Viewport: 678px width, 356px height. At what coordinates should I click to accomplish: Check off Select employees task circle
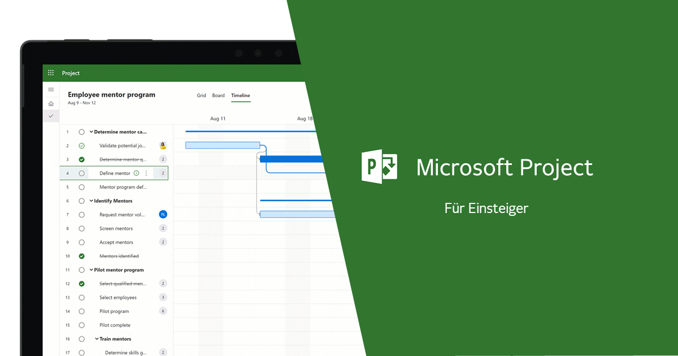tap(82, 298)
